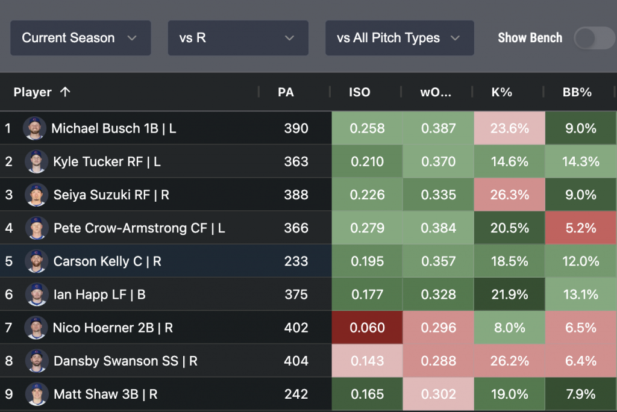This screenshot has height=412, width=617.
Task: Select Seiya Suzuki's headshot thumbnail
Action: click(36, 195)
